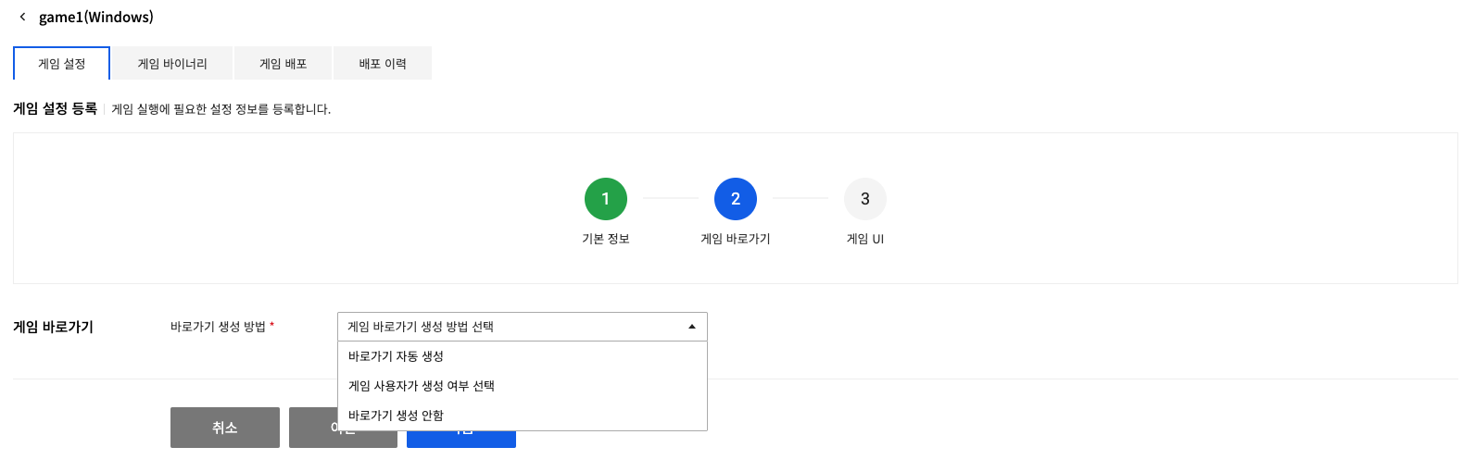
Task: Click the 게임 바로가기 label under step 2
Action: [736, 239]
